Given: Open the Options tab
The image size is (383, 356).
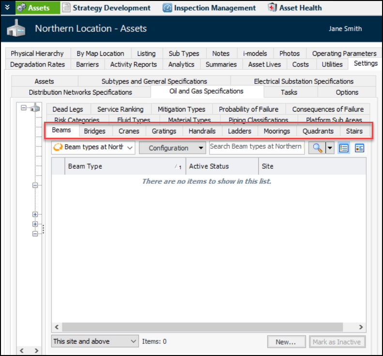Looking at the screenshot, I should pyautogui.click(x=347, y=92).
